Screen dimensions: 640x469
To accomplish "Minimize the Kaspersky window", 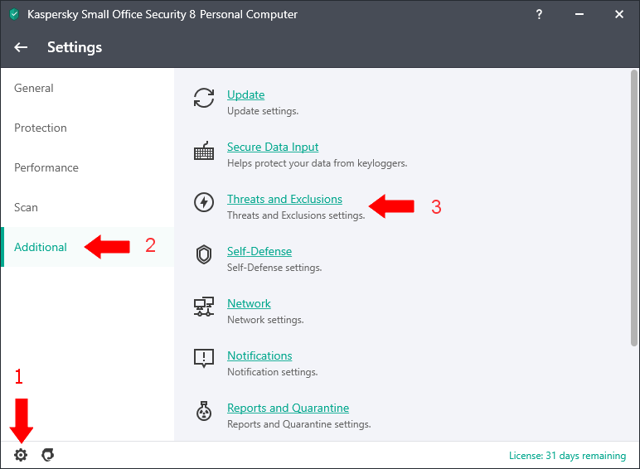I will (x=579, y=14).
